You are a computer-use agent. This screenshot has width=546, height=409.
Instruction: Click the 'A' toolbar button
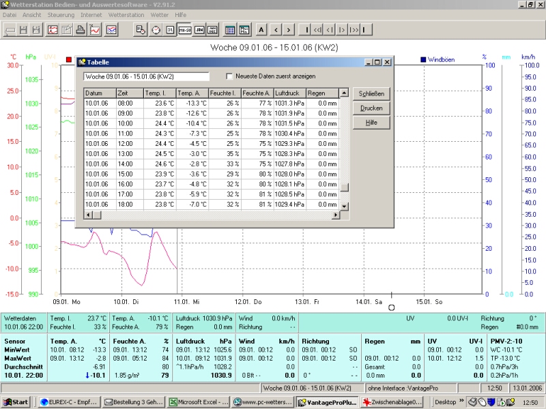tap(261, 29)
